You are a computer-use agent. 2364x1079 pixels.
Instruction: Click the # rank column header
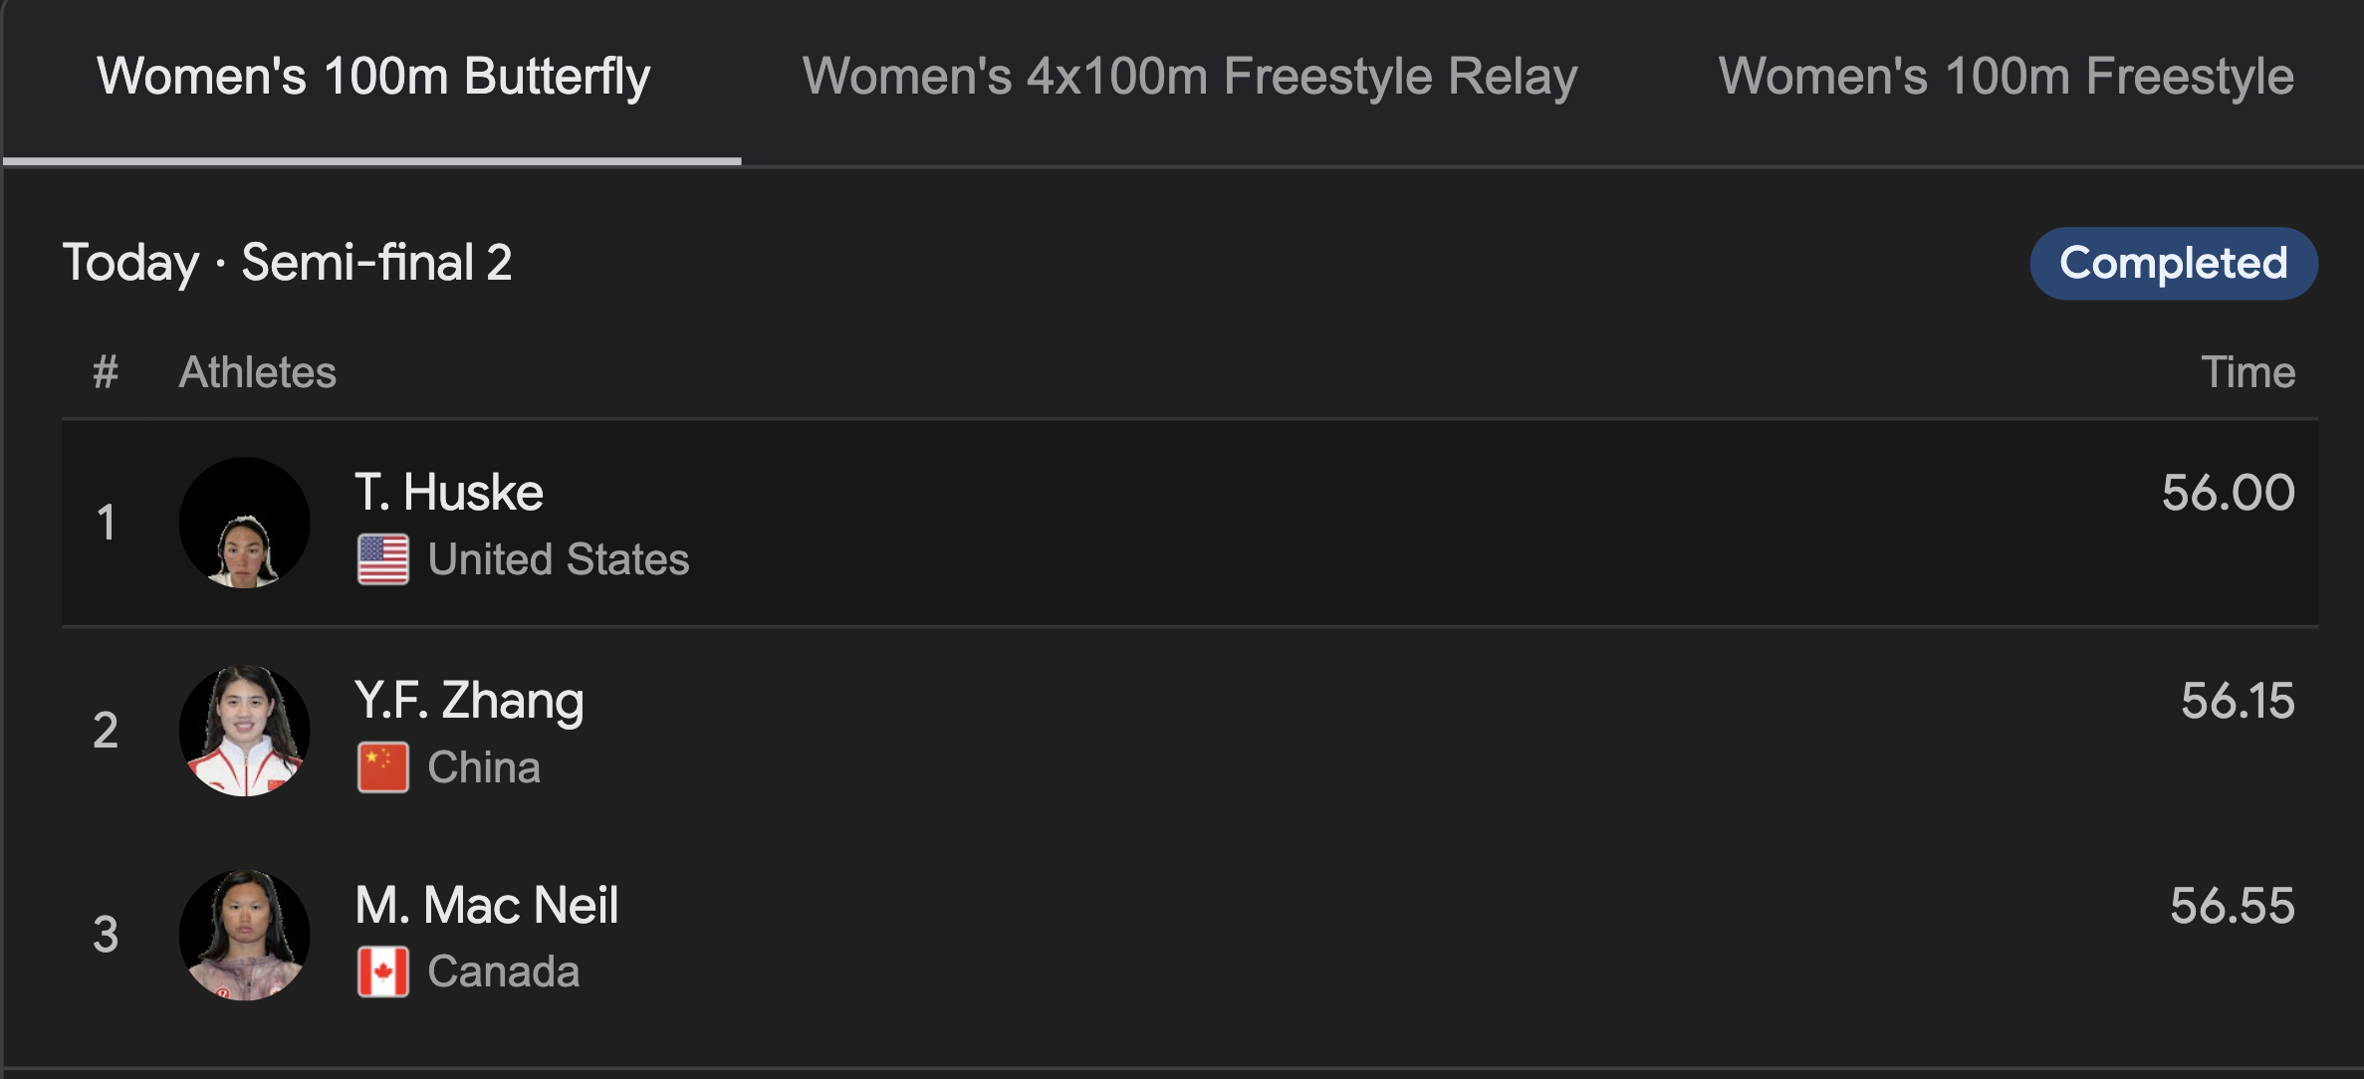click(106, 372)
